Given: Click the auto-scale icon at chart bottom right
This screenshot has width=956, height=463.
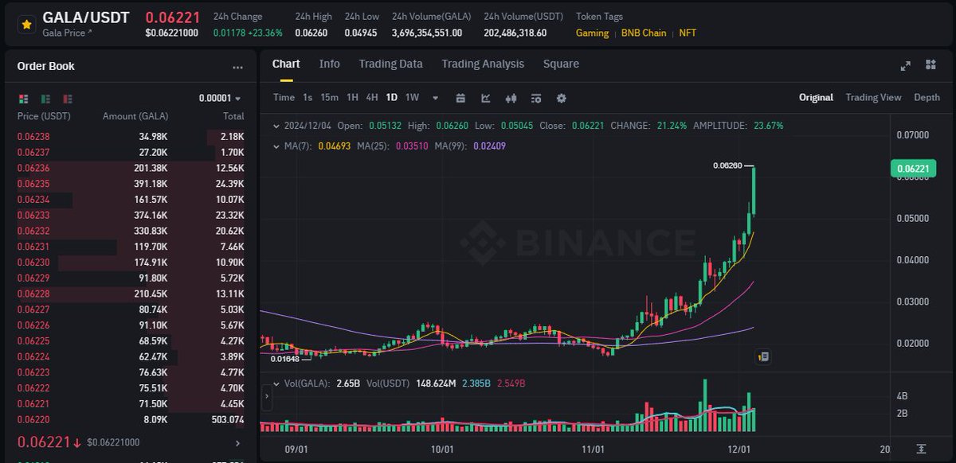Looking at the screenshot, I should (x=922, y=449).
